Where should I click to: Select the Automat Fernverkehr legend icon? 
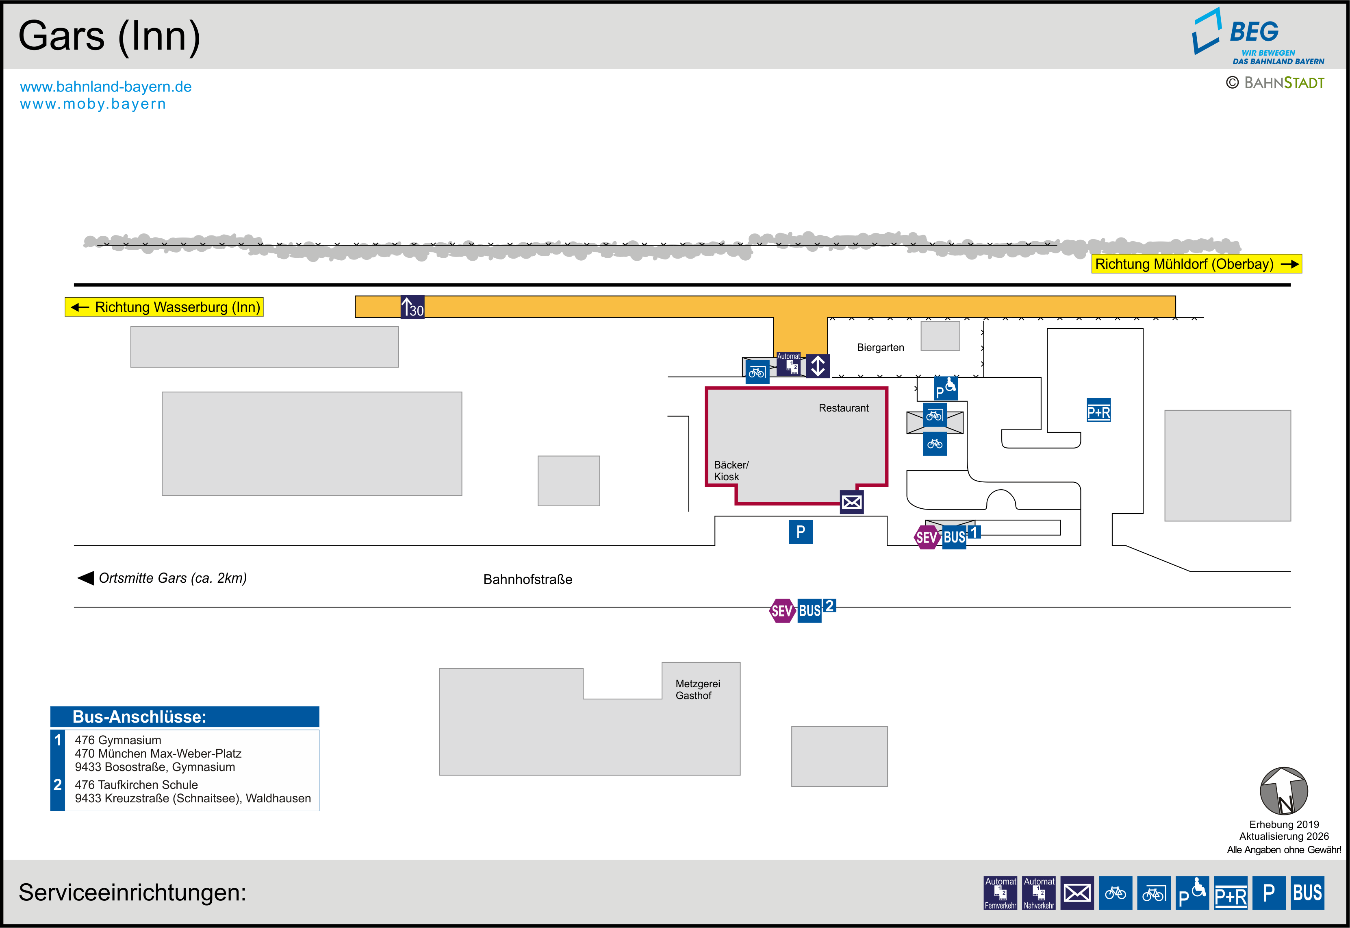click(1000, 893)
